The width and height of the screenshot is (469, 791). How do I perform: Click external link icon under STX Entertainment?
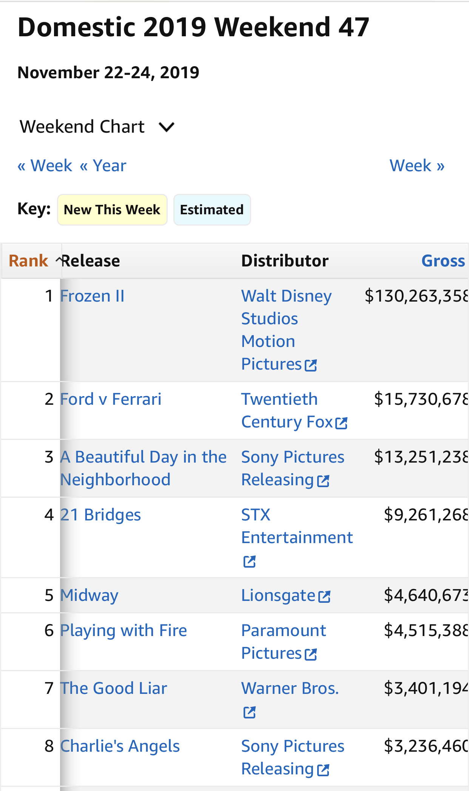tap(250, 562)
